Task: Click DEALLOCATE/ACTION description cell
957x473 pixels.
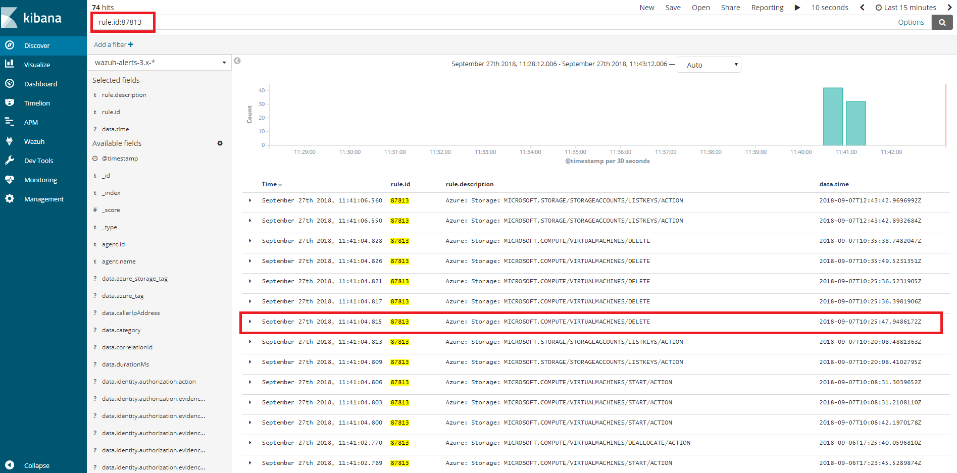Action: tap(568, 443)
